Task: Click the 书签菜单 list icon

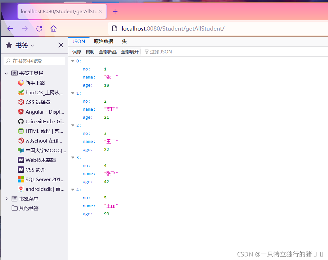Action: [x=14, y=199]
